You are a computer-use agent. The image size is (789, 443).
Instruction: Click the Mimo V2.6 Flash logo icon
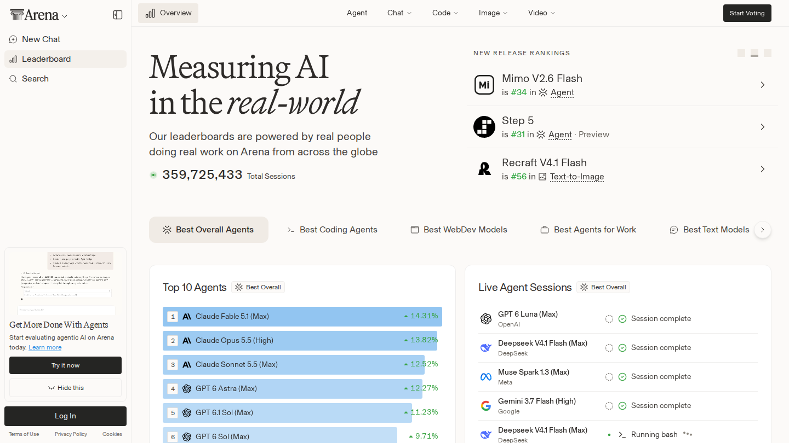point(484,85)
